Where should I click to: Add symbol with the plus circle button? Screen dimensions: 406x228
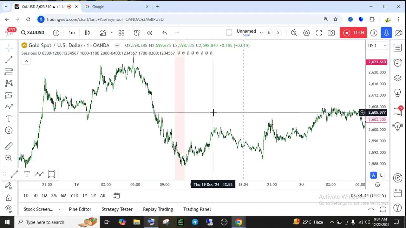pyautogui.click(x=56, y=33)
